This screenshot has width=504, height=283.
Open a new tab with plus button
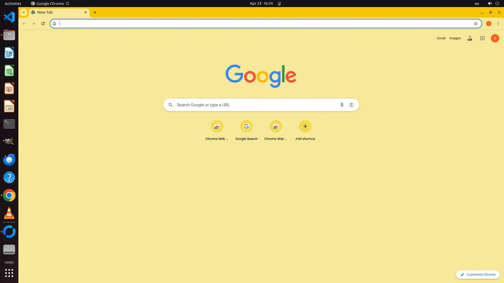click(95, 12)
